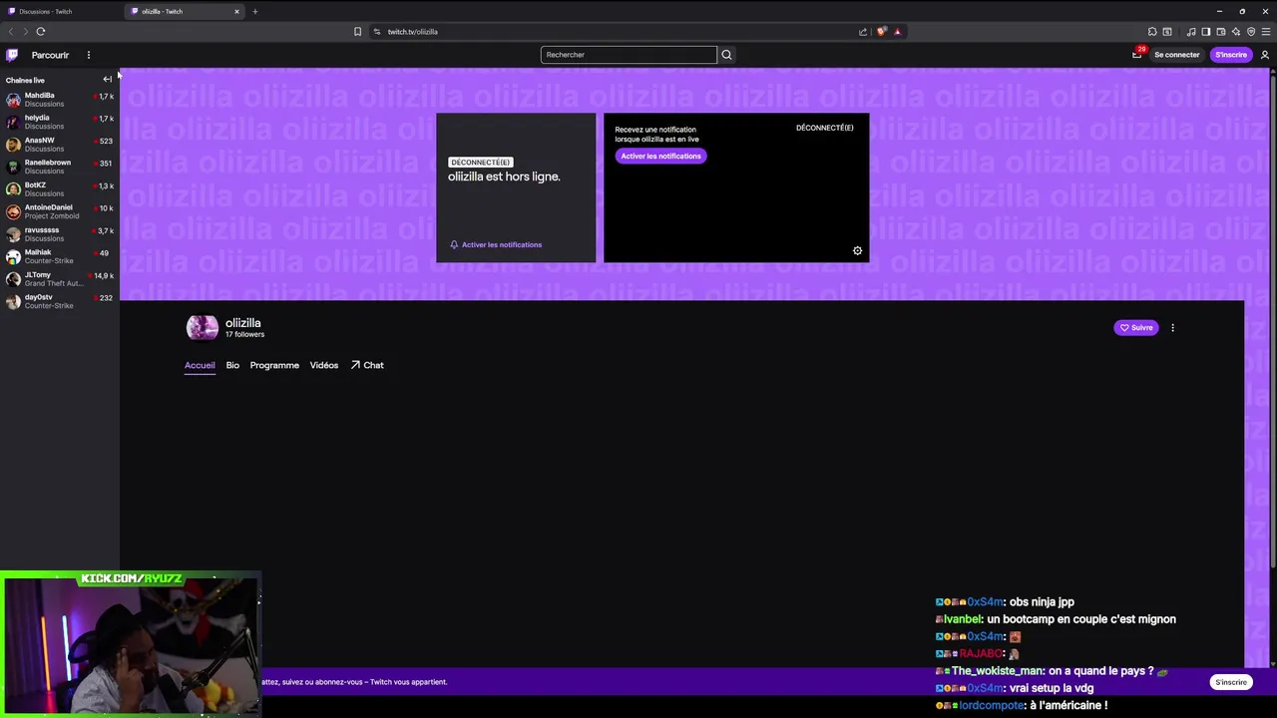
Task: Click the Parcourir link
Action: (50, 55)
